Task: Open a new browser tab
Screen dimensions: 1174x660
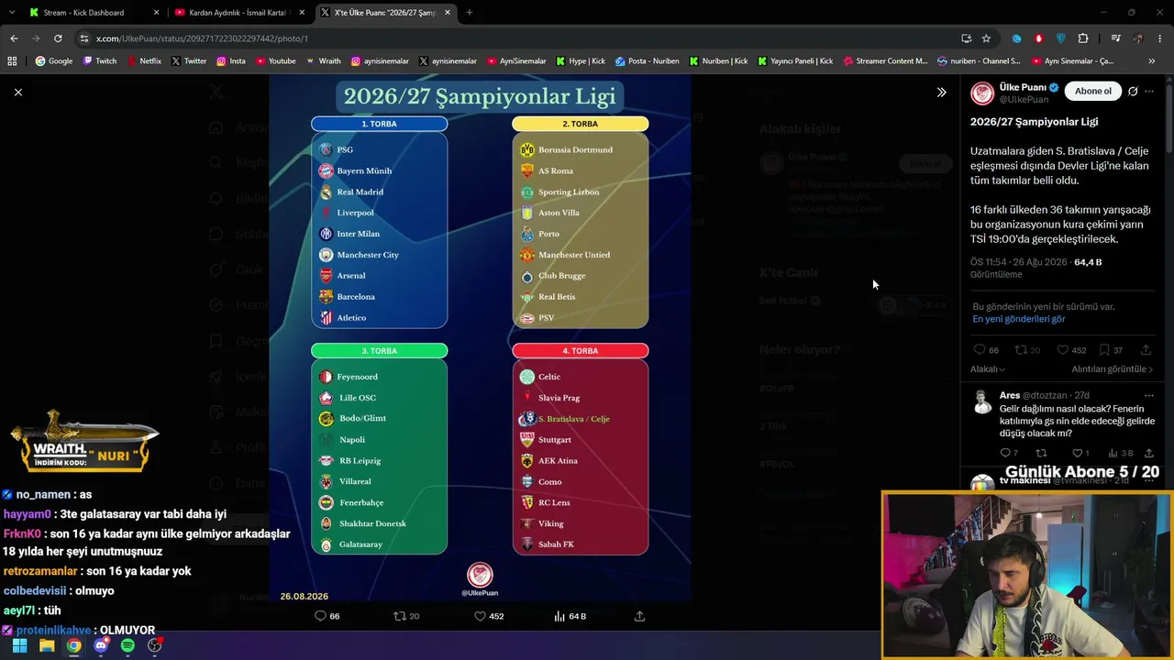Action: 470,13
